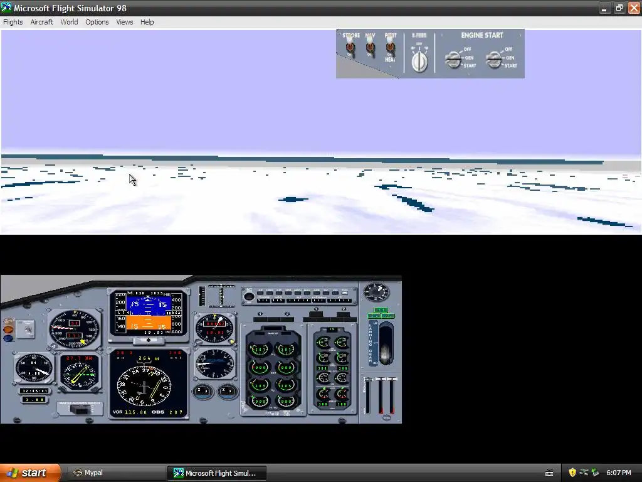This screenshot has width=642, height=482.
Task: Click the autothrottle arm round knob
Action: click(248, 296)
